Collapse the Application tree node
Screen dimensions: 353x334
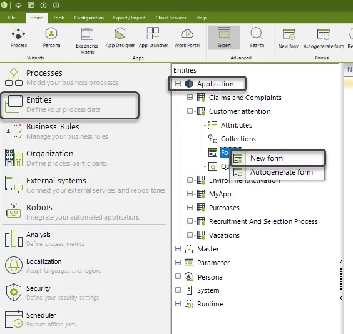(178, 84)
